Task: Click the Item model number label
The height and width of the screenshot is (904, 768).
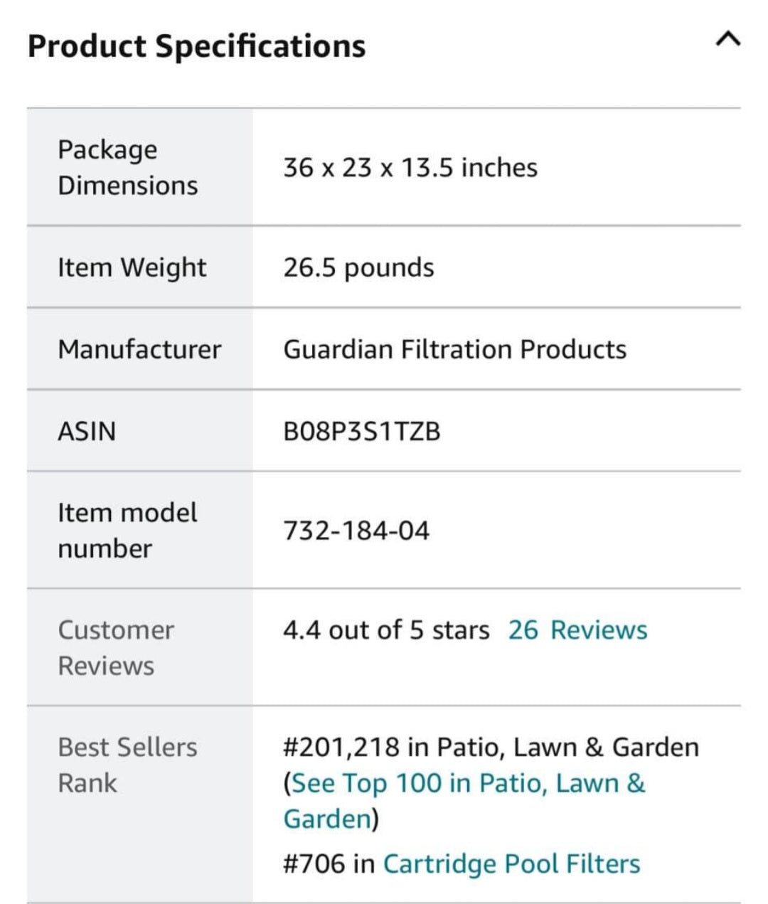Action: pyautogui.click(x=127, y=531)
